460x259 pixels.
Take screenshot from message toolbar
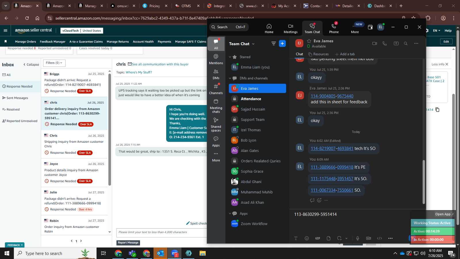pos(339,238)
